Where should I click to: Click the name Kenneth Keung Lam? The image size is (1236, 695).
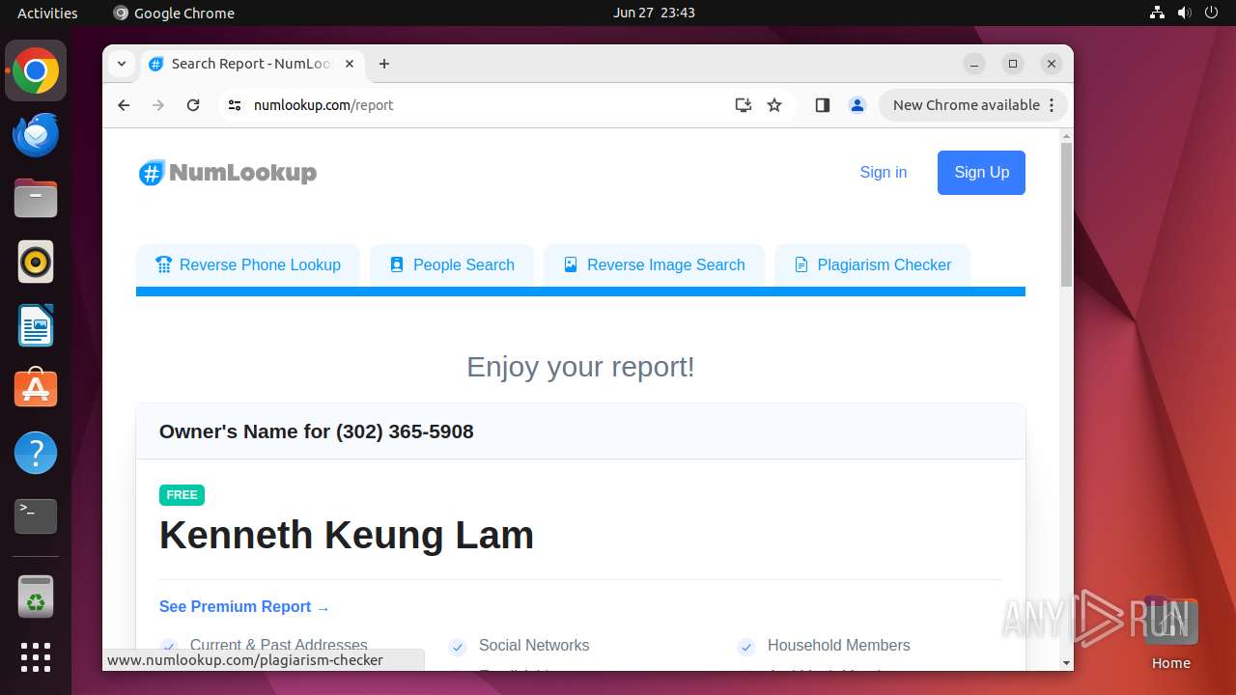click(x=347, y=535)
